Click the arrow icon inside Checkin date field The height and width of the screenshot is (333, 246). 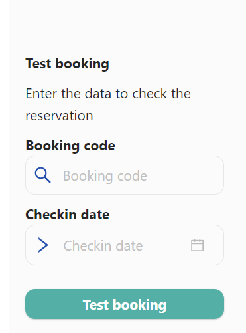[43, 245]
